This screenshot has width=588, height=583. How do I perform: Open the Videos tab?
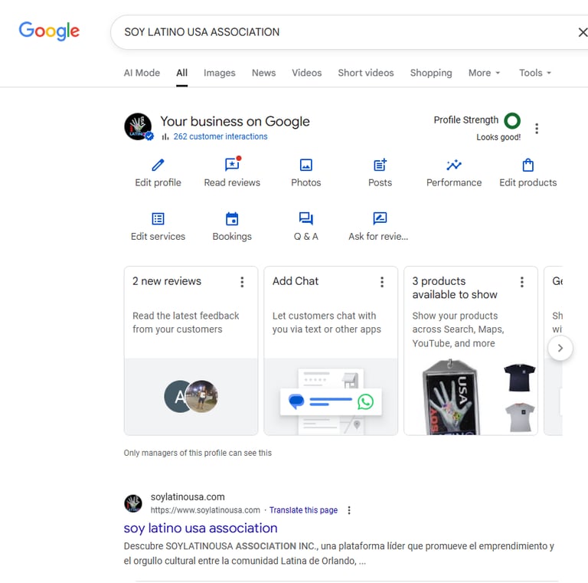[x=307, y=73]
